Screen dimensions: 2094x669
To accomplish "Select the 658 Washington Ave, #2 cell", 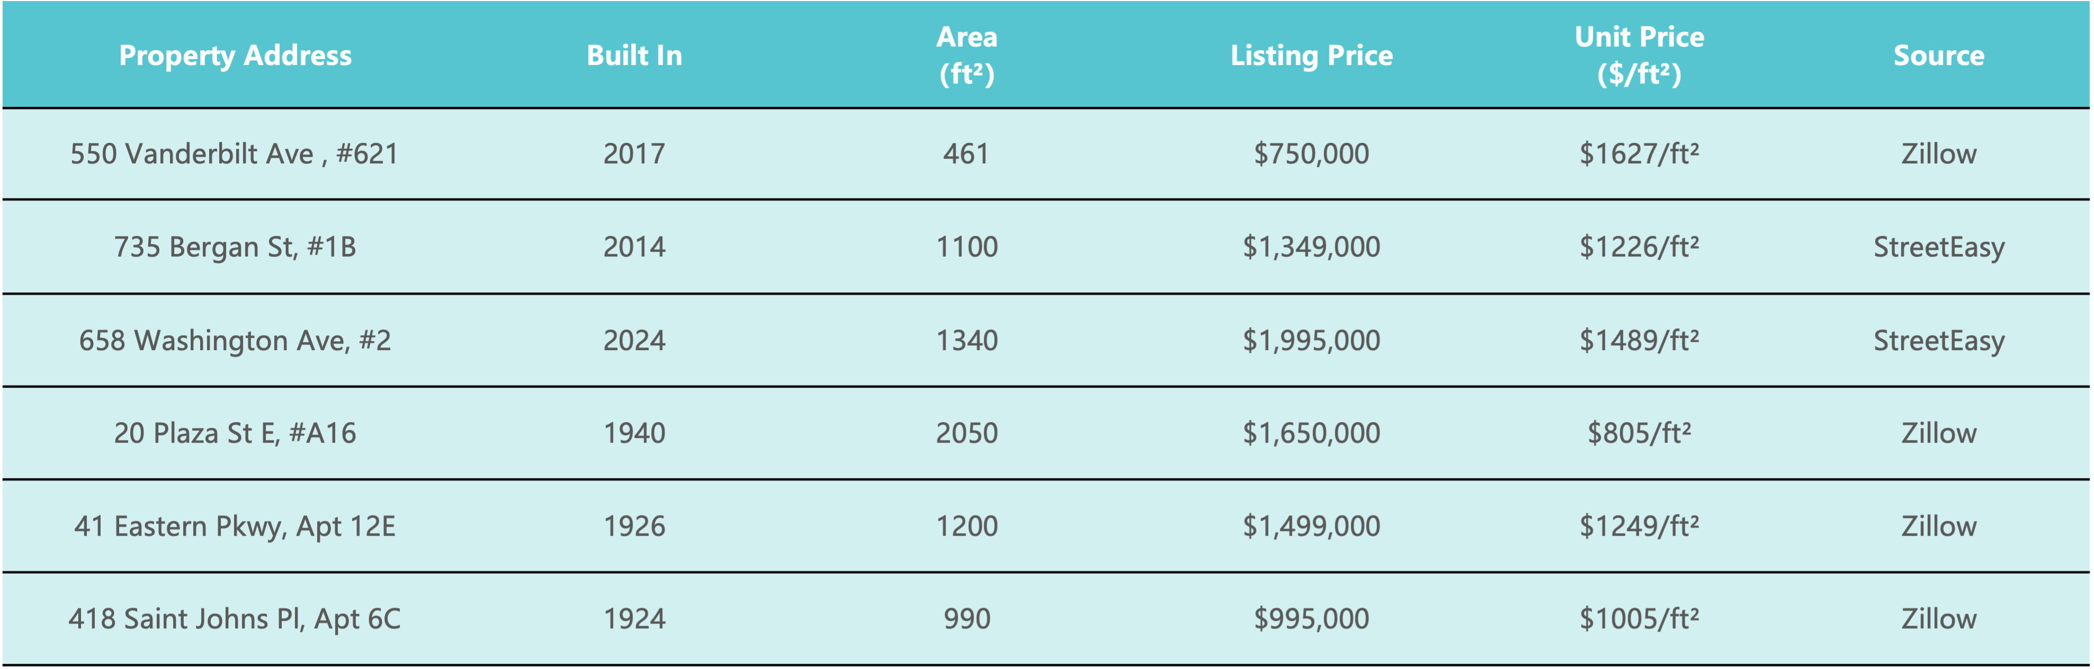I will 235,340.
